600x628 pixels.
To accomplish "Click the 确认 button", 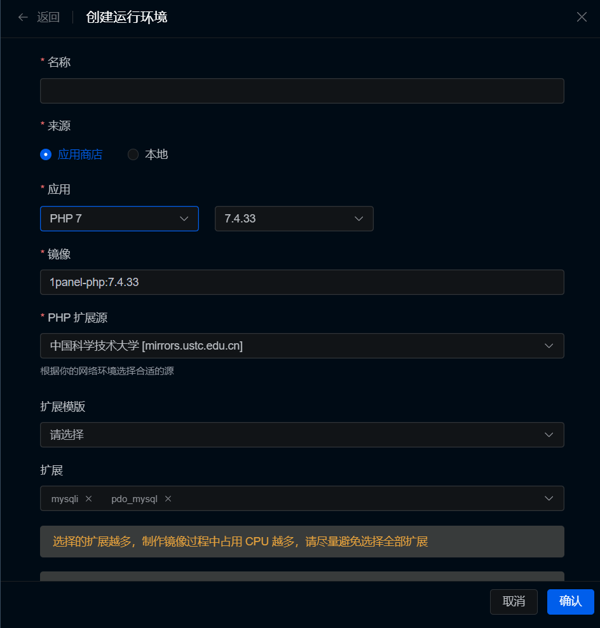I will pyautogui.click(x=570, y=601).
